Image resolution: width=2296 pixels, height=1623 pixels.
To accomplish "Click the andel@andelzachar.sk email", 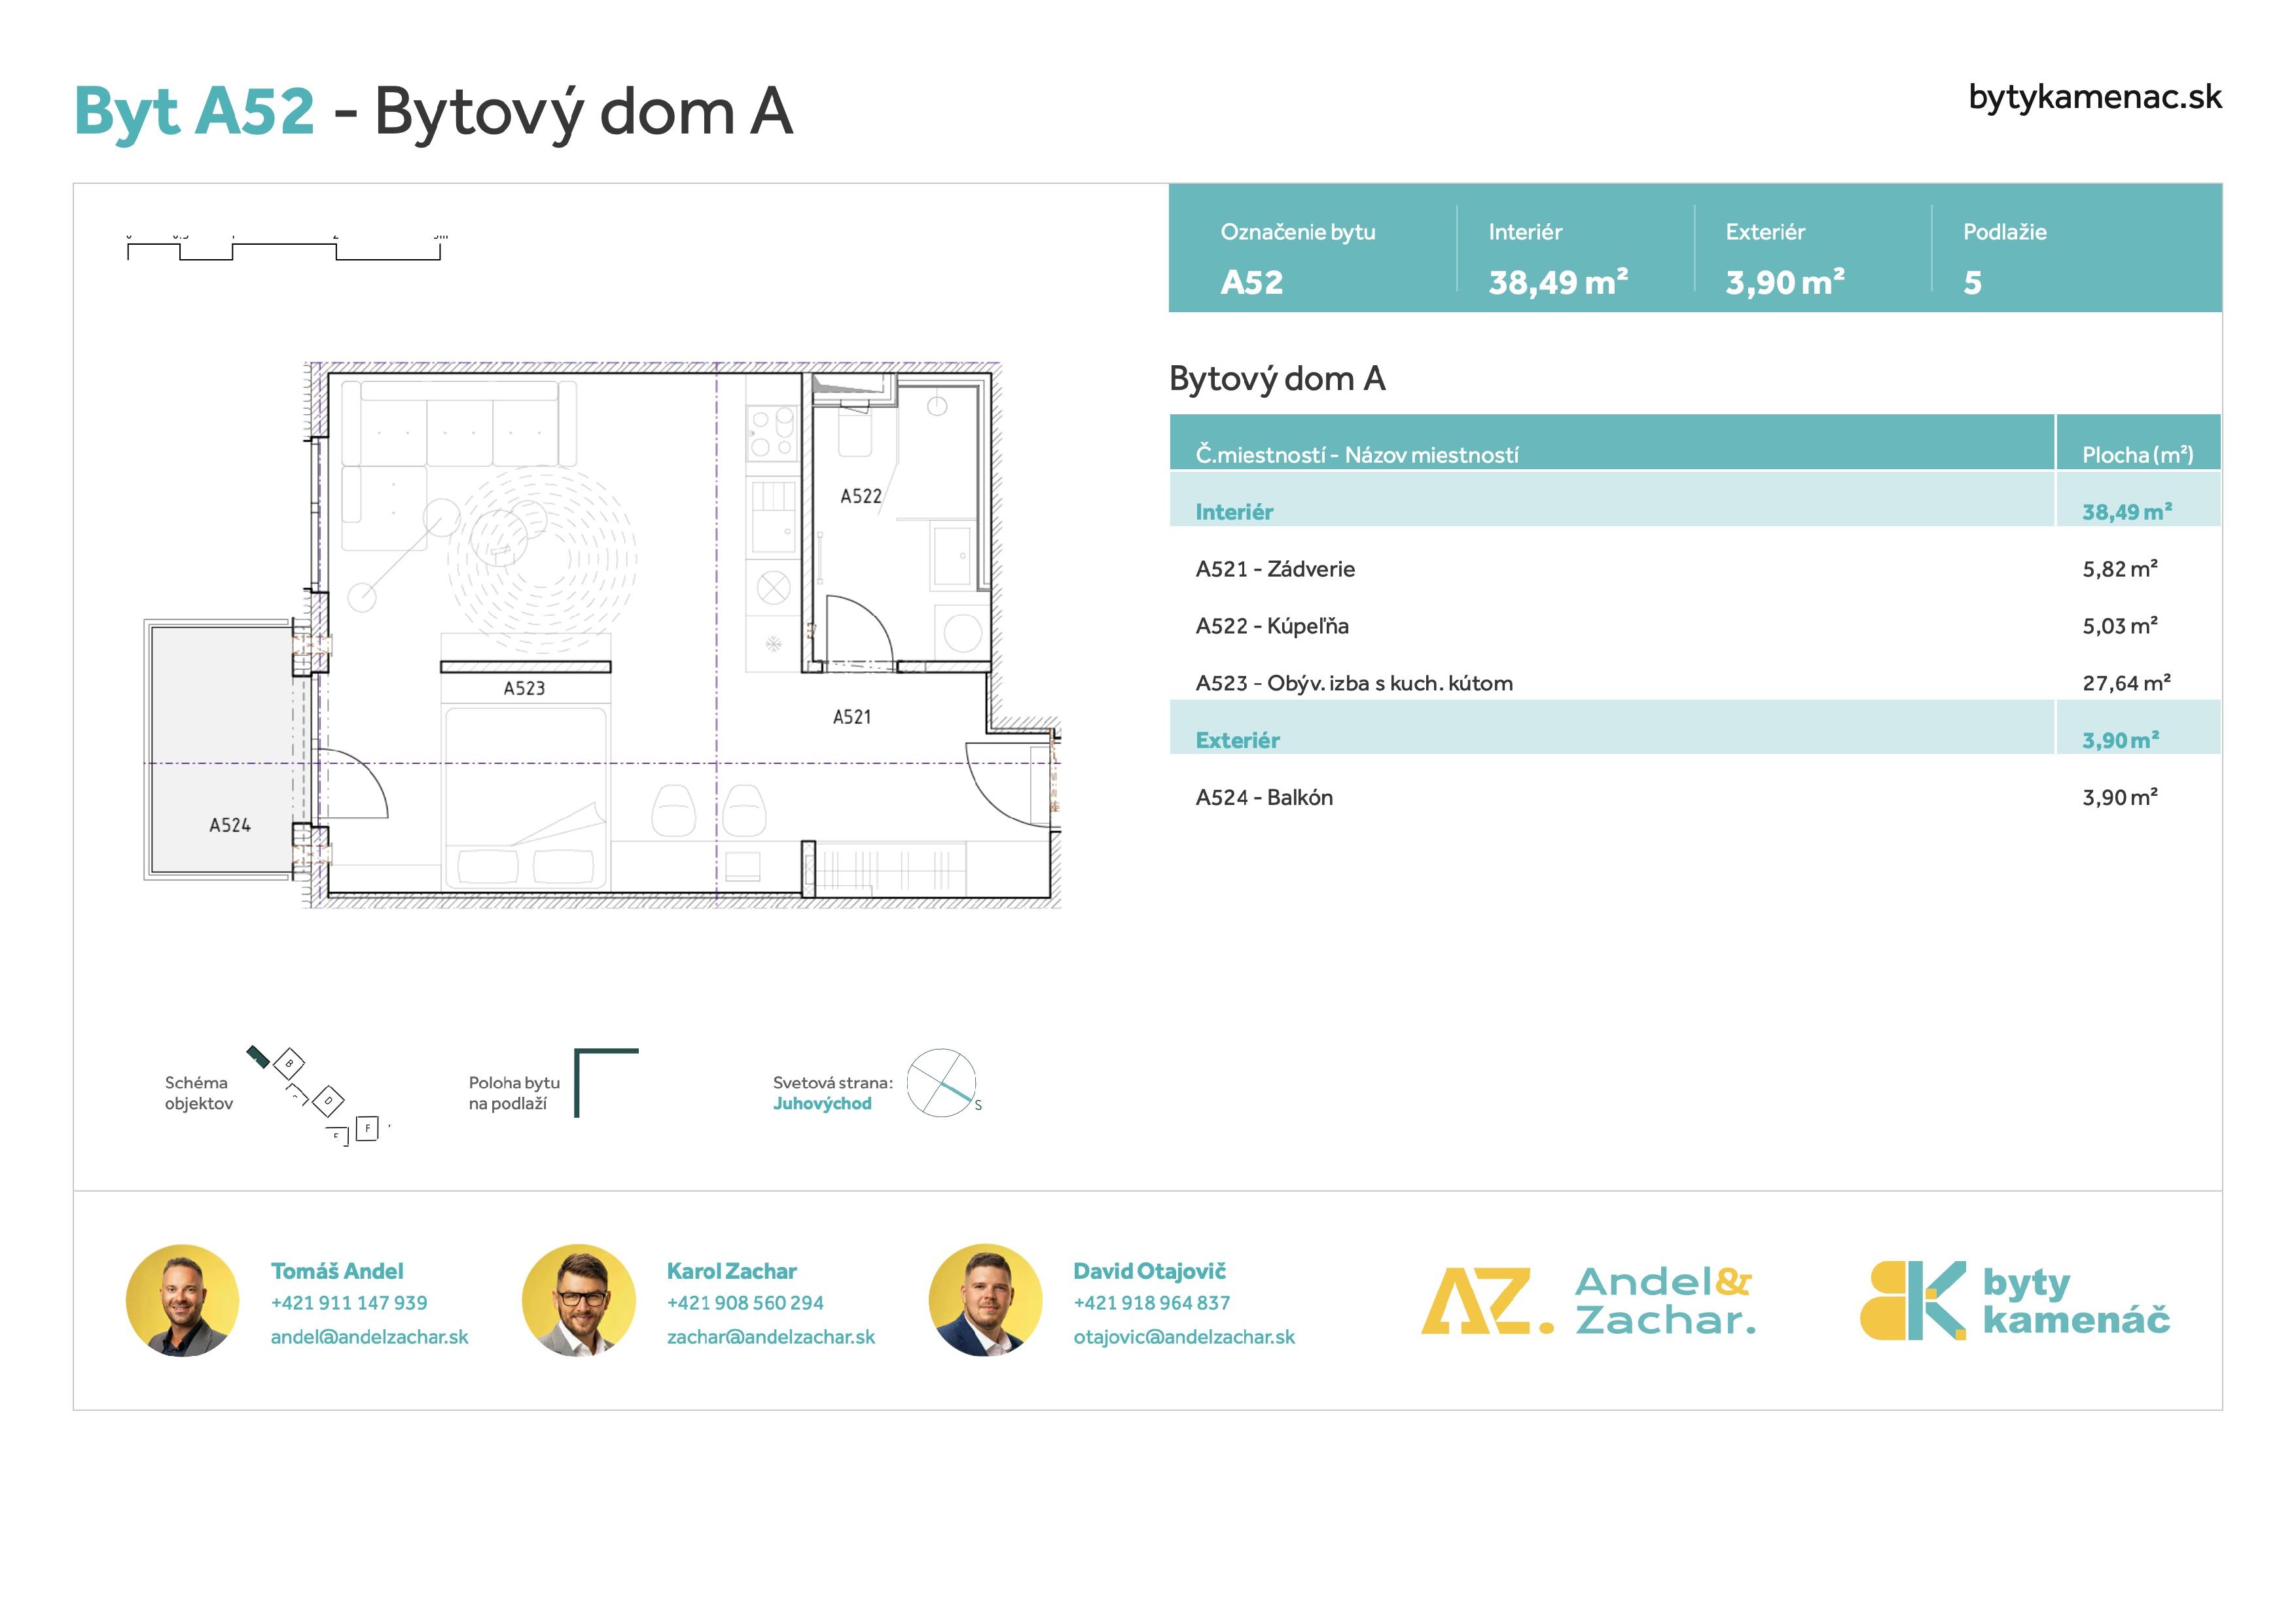I will coord(369,1337).
